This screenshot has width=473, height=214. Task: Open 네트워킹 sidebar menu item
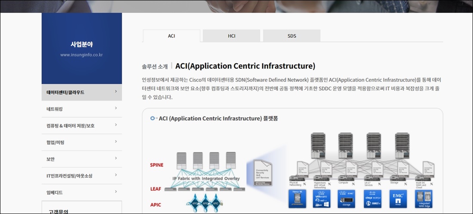[x=82, y=109]
